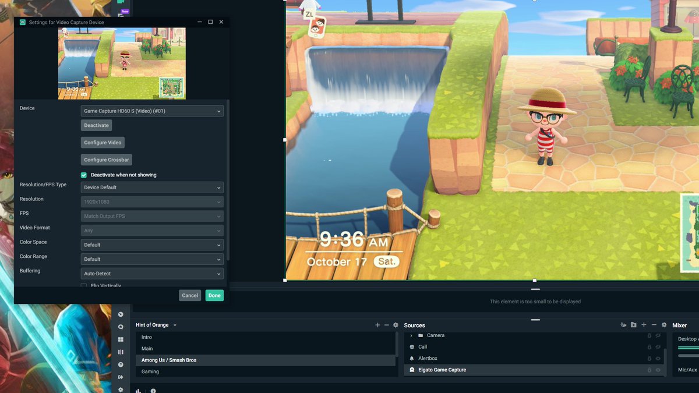Screen dimensions: 699x393
Task: Lock the Elgato Game Capture source
Action: click(x=649, y=370)
